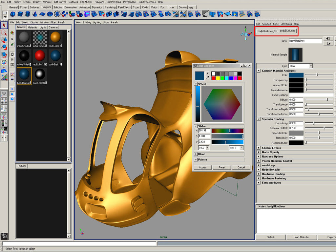This screenshot has width=336, height=252.
Task: Activate the Lasso select tool
Action: [4, 32]
